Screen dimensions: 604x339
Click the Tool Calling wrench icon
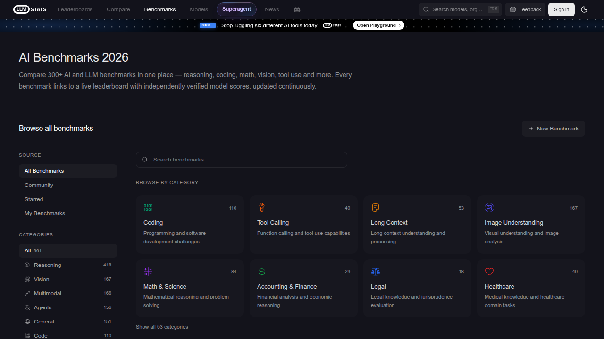point(262,208)
